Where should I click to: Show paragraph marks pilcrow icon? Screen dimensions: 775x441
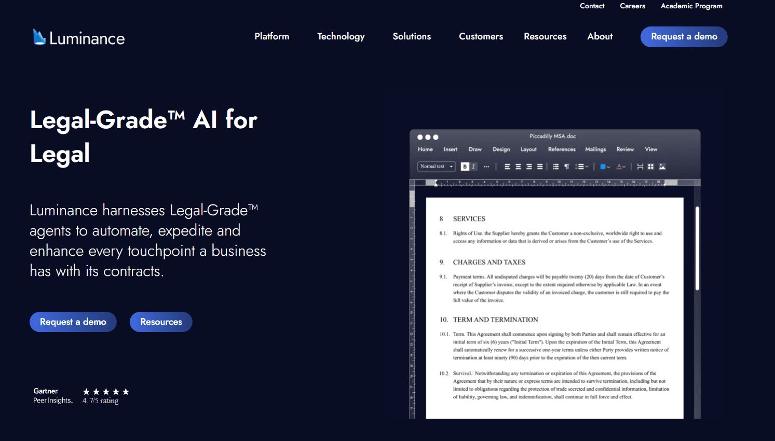click(x=567, y=167)
